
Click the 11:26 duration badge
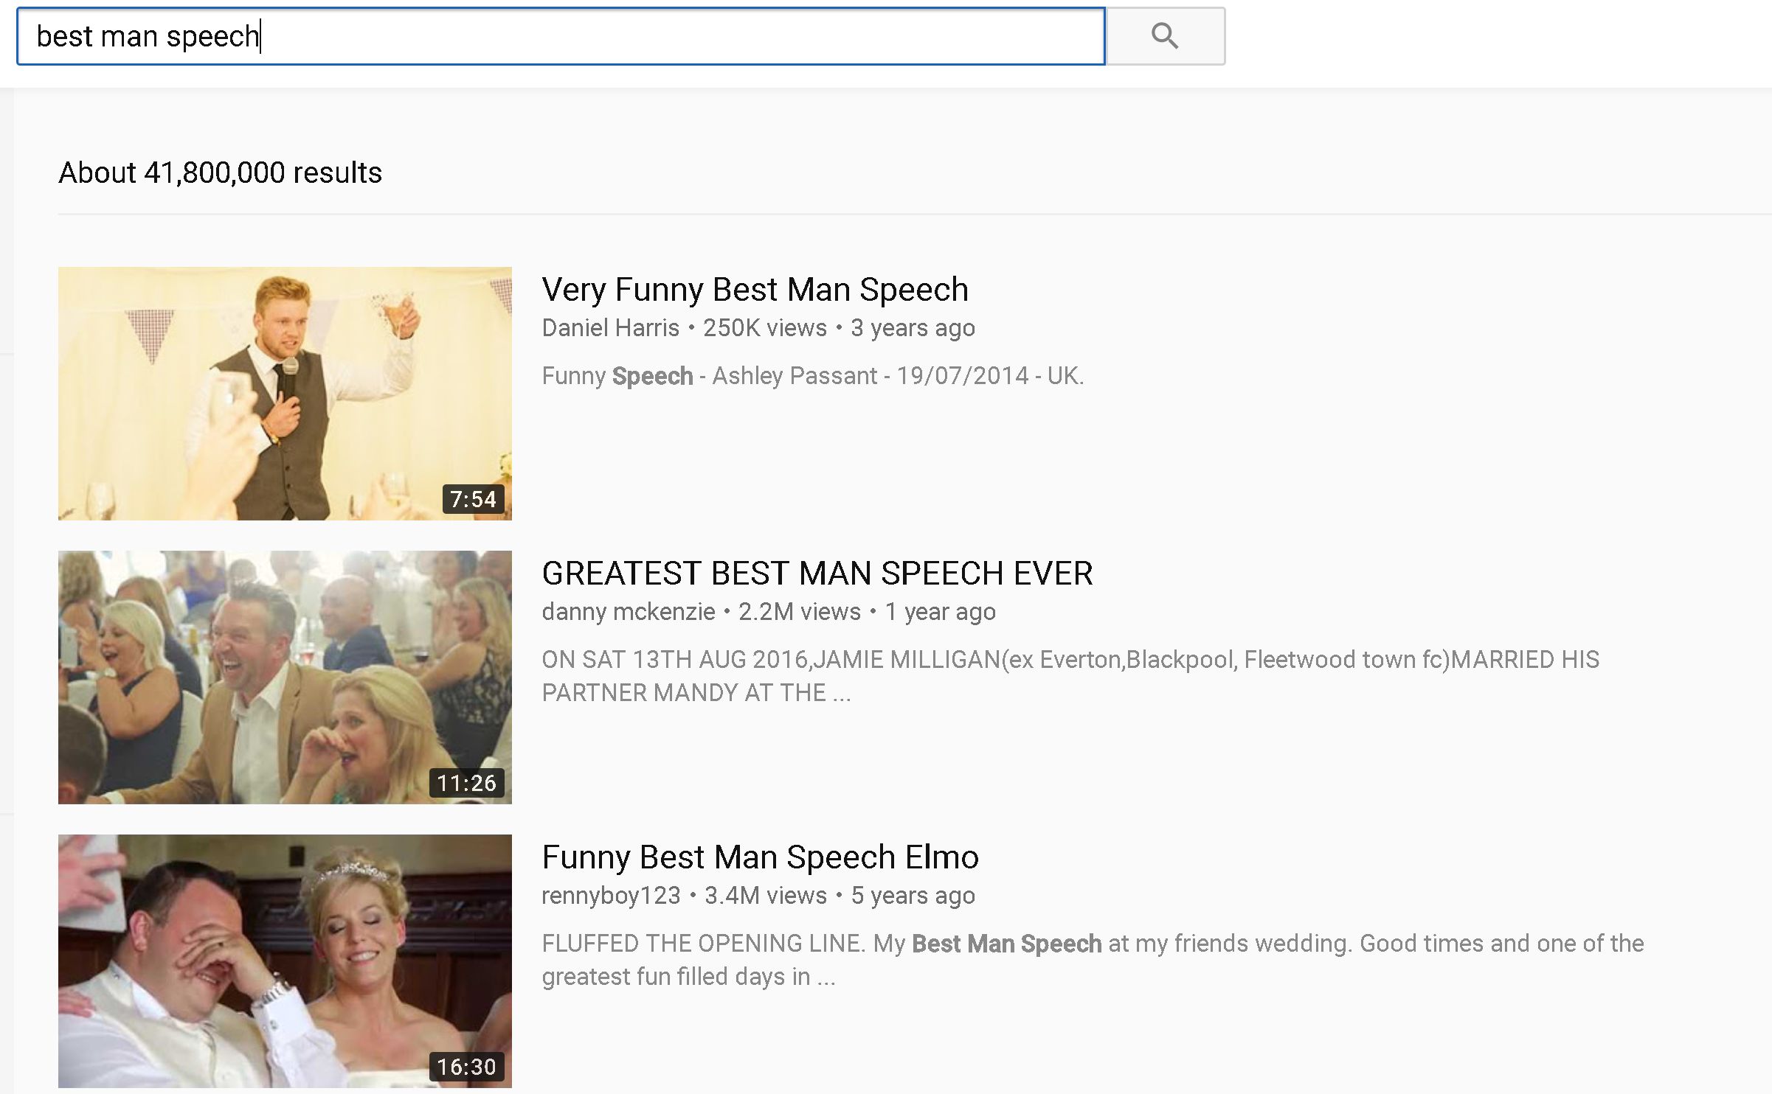(466, 783)
